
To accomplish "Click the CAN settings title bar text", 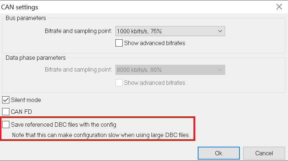I will [x=20, y=7].
